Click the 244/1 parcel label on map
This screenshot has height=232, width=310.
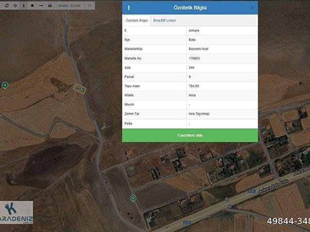(80, 88)
